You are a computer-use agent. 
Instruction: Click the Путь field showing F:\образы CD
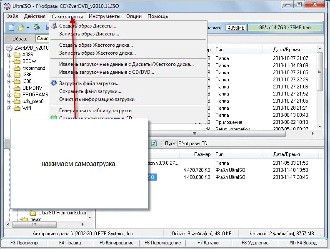pos(250,143)
